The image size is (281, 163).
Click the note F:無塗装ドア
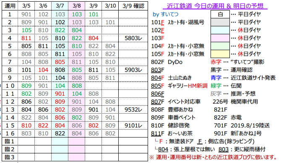pyautogui.click(x=174, y=141)
